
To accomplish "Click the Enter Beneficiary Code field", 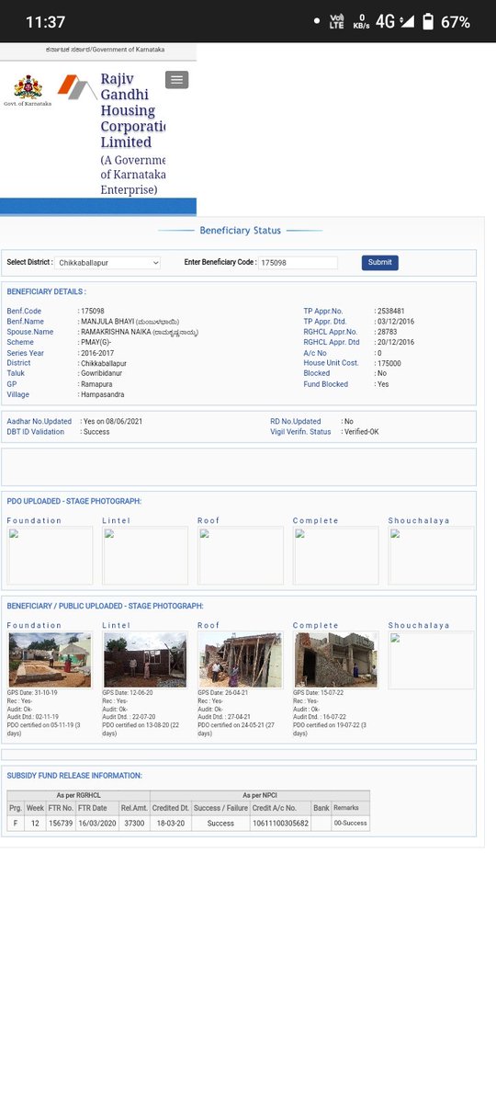I will tap(298, 263).
